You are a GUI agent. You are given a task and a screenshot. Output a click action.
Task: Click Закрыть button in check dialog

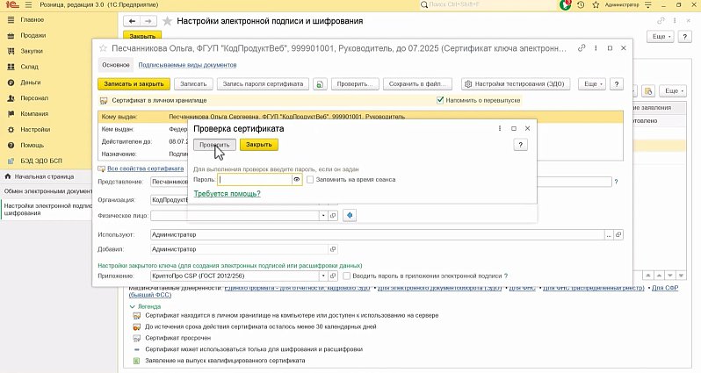[259, 145]
